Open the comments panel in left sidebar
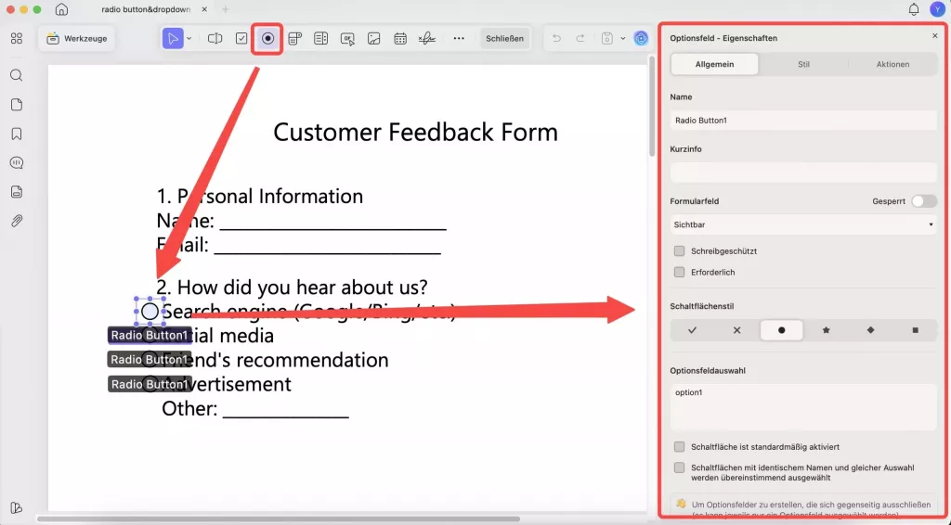 coord(17,163)
